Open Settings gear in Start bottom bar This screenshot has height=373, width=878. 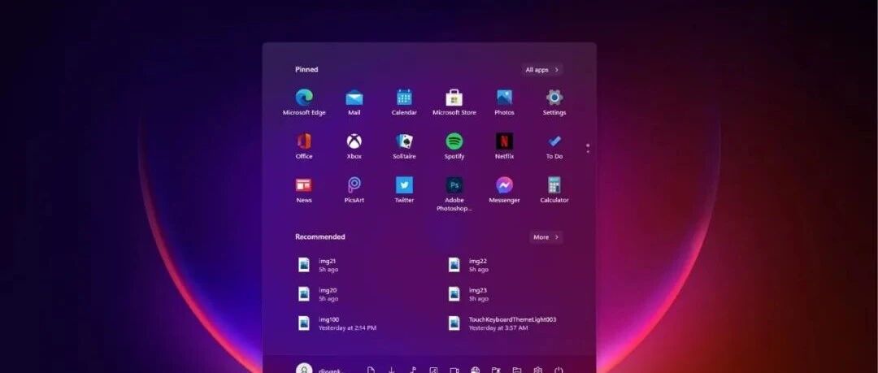point(537,371)
